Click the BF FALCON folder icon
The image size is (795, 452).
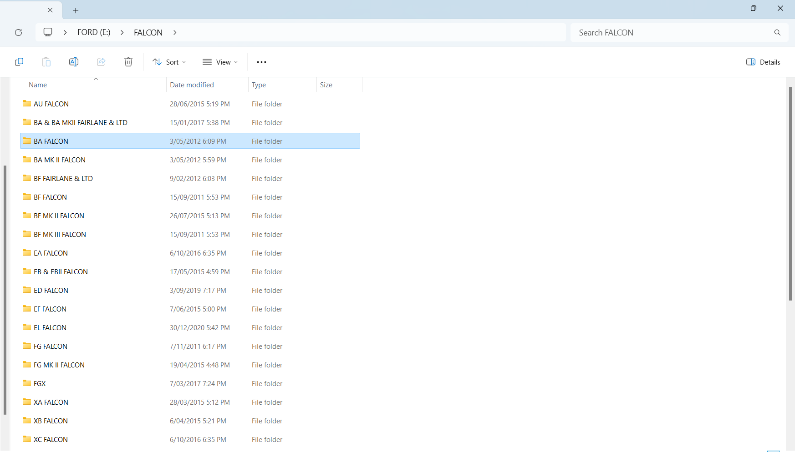pos(27,197)
